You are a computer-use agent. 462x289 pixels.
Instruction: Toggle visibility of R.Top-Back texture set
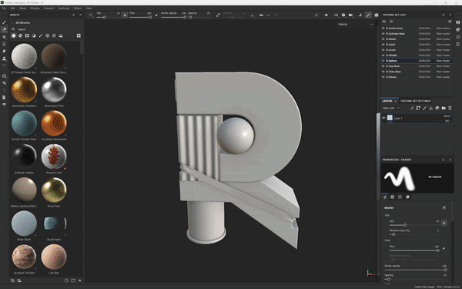pyautogui.click(x=383, y=66)
